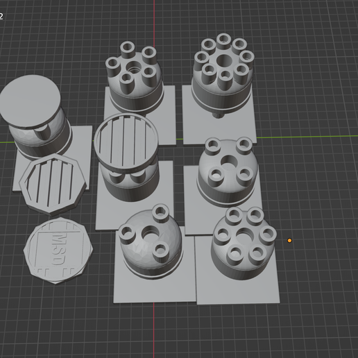
Task: Click center hole of eight-post cap
Action: (224, 60)
